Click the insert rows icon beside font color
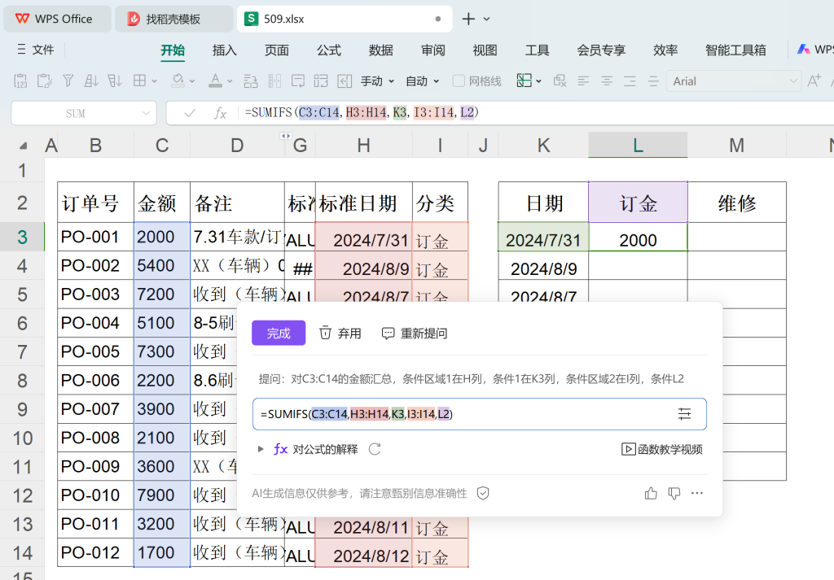Viewport: 834px width, 580px height. click(x=251, y=81)
